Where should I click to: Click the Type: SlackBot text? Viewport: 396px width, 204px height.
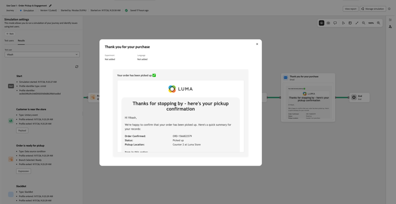(26, 192)
